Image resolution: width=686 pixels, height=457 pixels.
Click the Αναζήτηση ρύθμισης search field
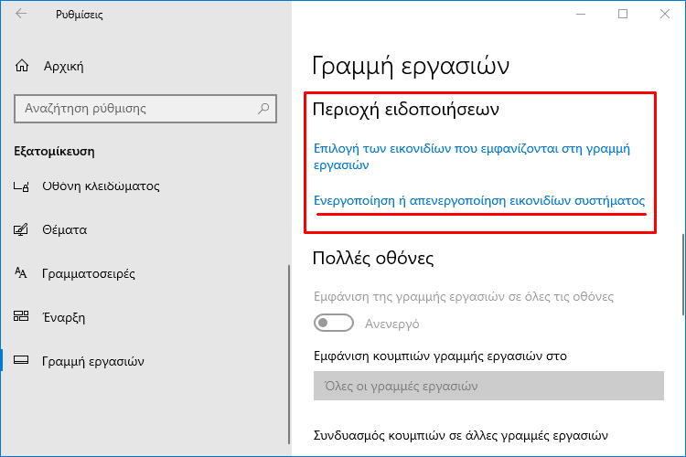point(145,109)
